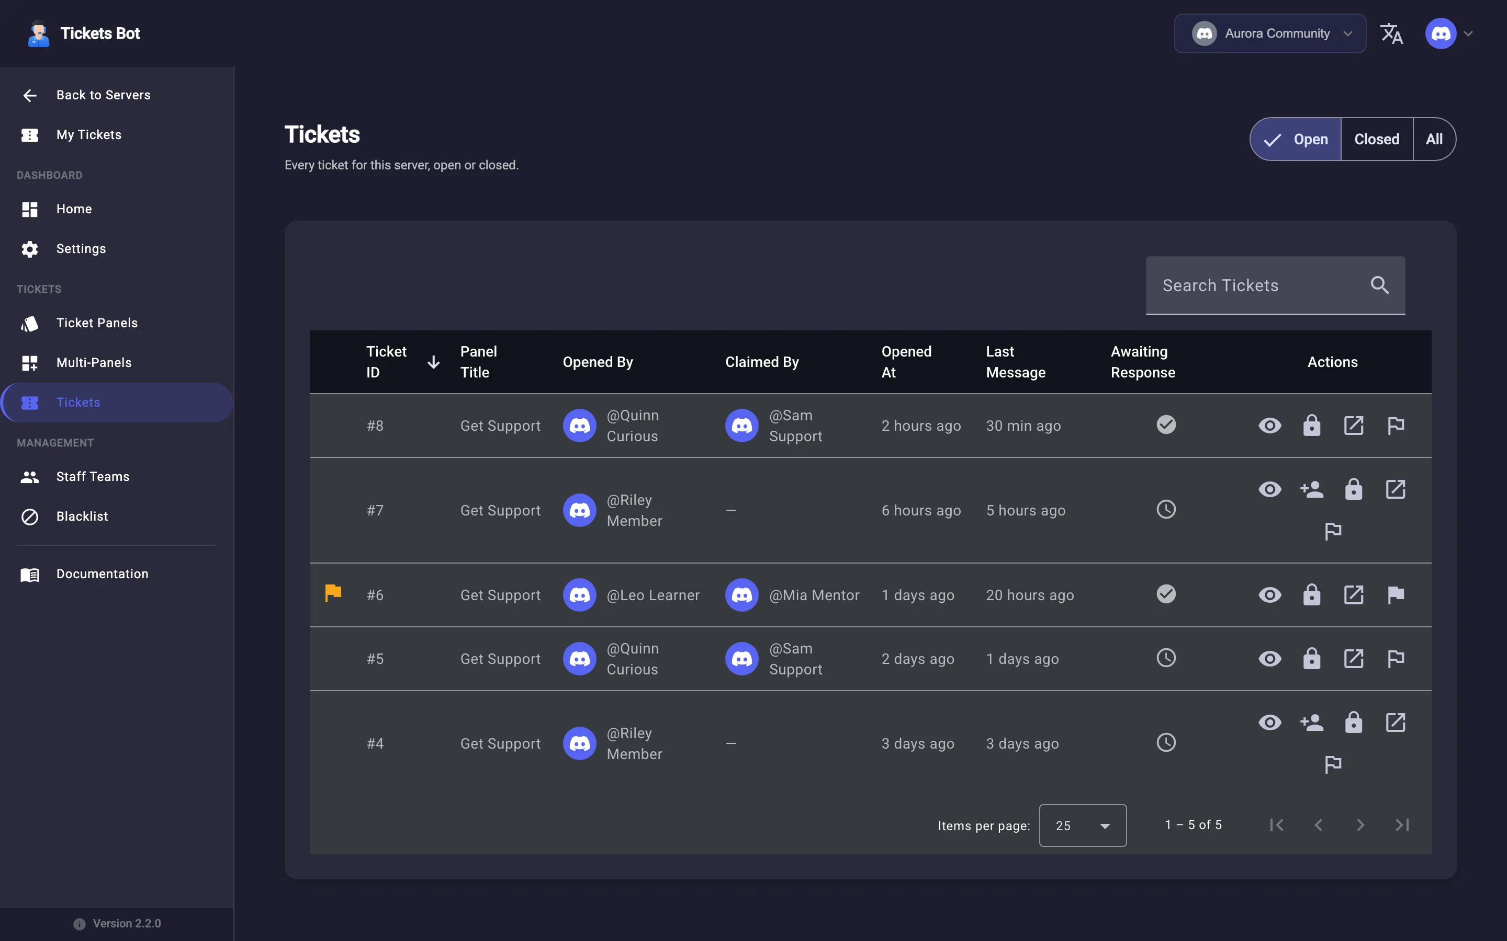Click the search magnifier icon
The image size is (1507, 941).
1380,285
